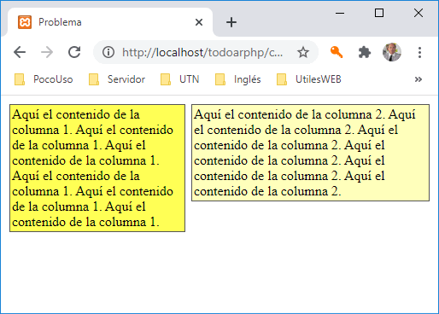Open the UtilesWEB bookmarks folder
Image resolution: width=439 pixels, height=314 pixels.
pyautogui.click(x=309, y=79)
